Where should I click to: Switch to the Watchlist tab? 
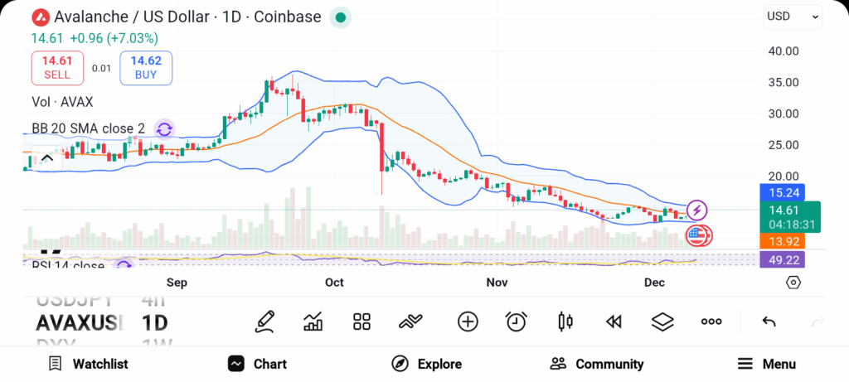[88, 364]
